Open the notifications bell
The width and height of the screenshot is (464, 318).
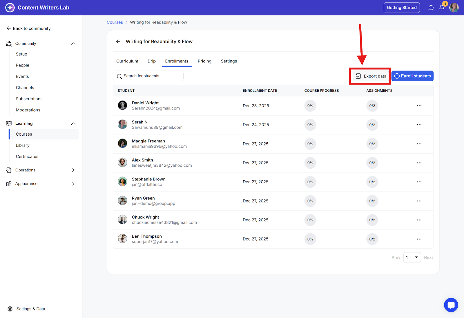[x=442, y=8]
